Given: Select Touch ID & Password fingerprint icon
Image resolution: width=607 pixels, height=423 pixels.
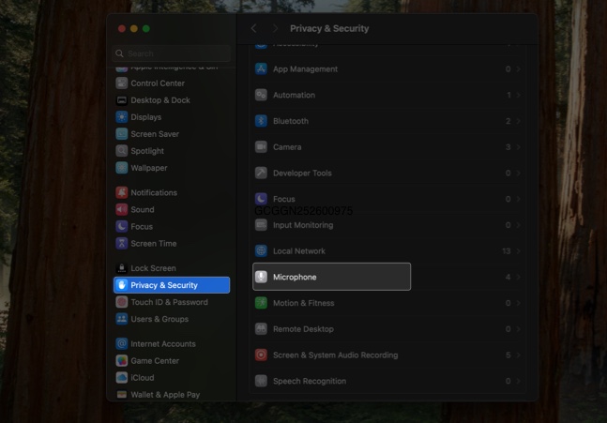Looking at the screenshot, I should point(122,302).
